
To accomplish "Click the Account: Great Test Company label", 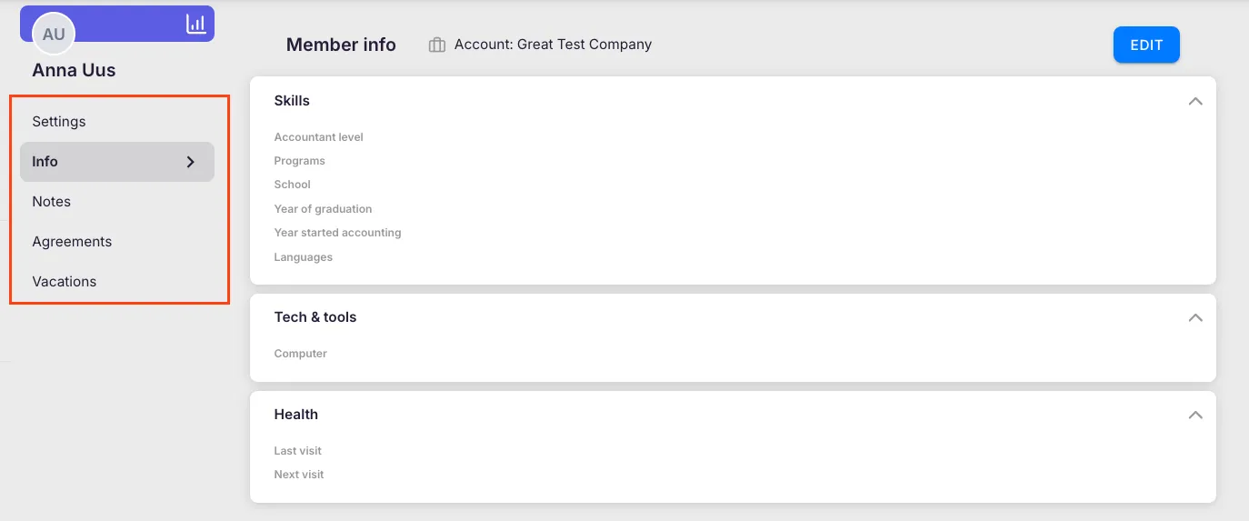I will coord(553,45).
